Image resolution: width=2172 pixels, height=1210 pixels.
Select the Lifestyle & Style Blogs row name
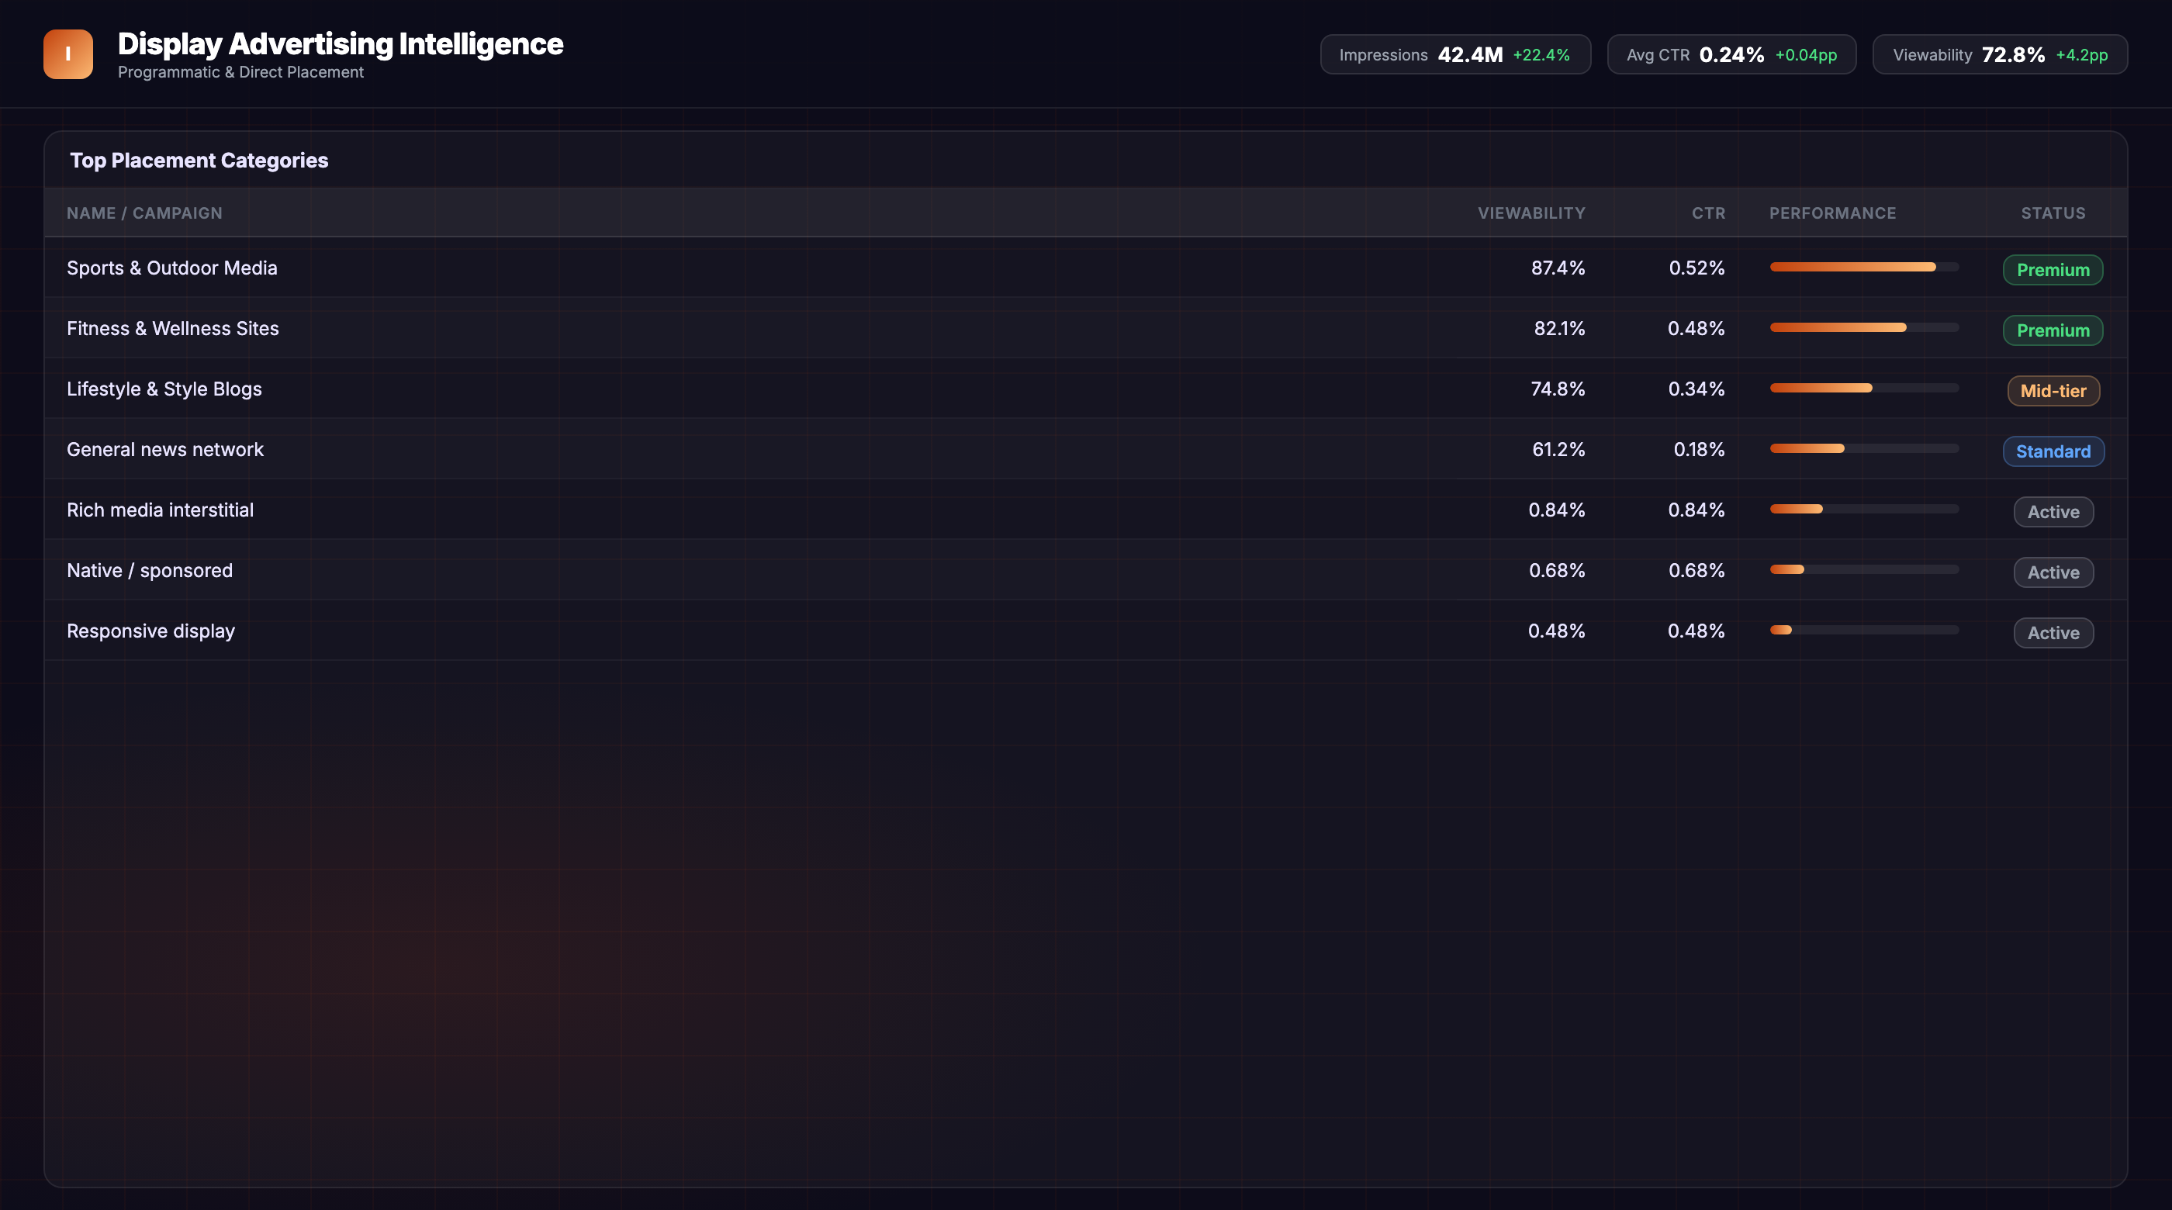pyautogui.click(x=164, y=389)
